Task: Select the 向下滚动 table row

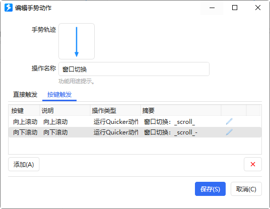Action: [x=135, y=132]
